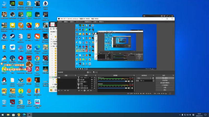
Task: Open ToDesk desktop icon
Action: coord(12,48)
